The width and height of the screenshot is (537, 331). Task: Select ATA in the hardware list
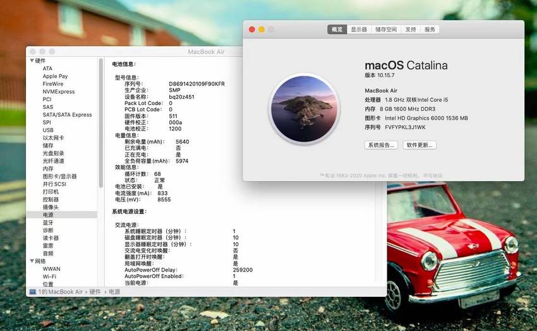[x=47, y=68]
